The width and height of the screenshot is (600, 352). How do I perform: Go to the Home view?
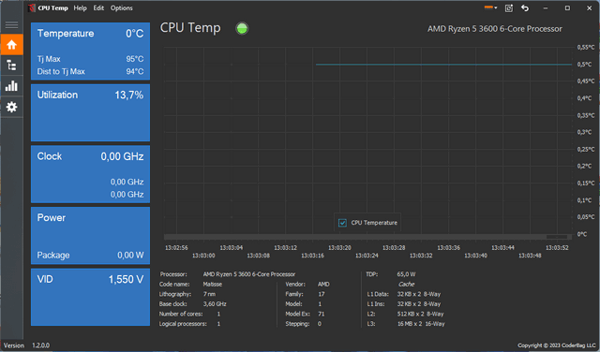coord(11,44)
